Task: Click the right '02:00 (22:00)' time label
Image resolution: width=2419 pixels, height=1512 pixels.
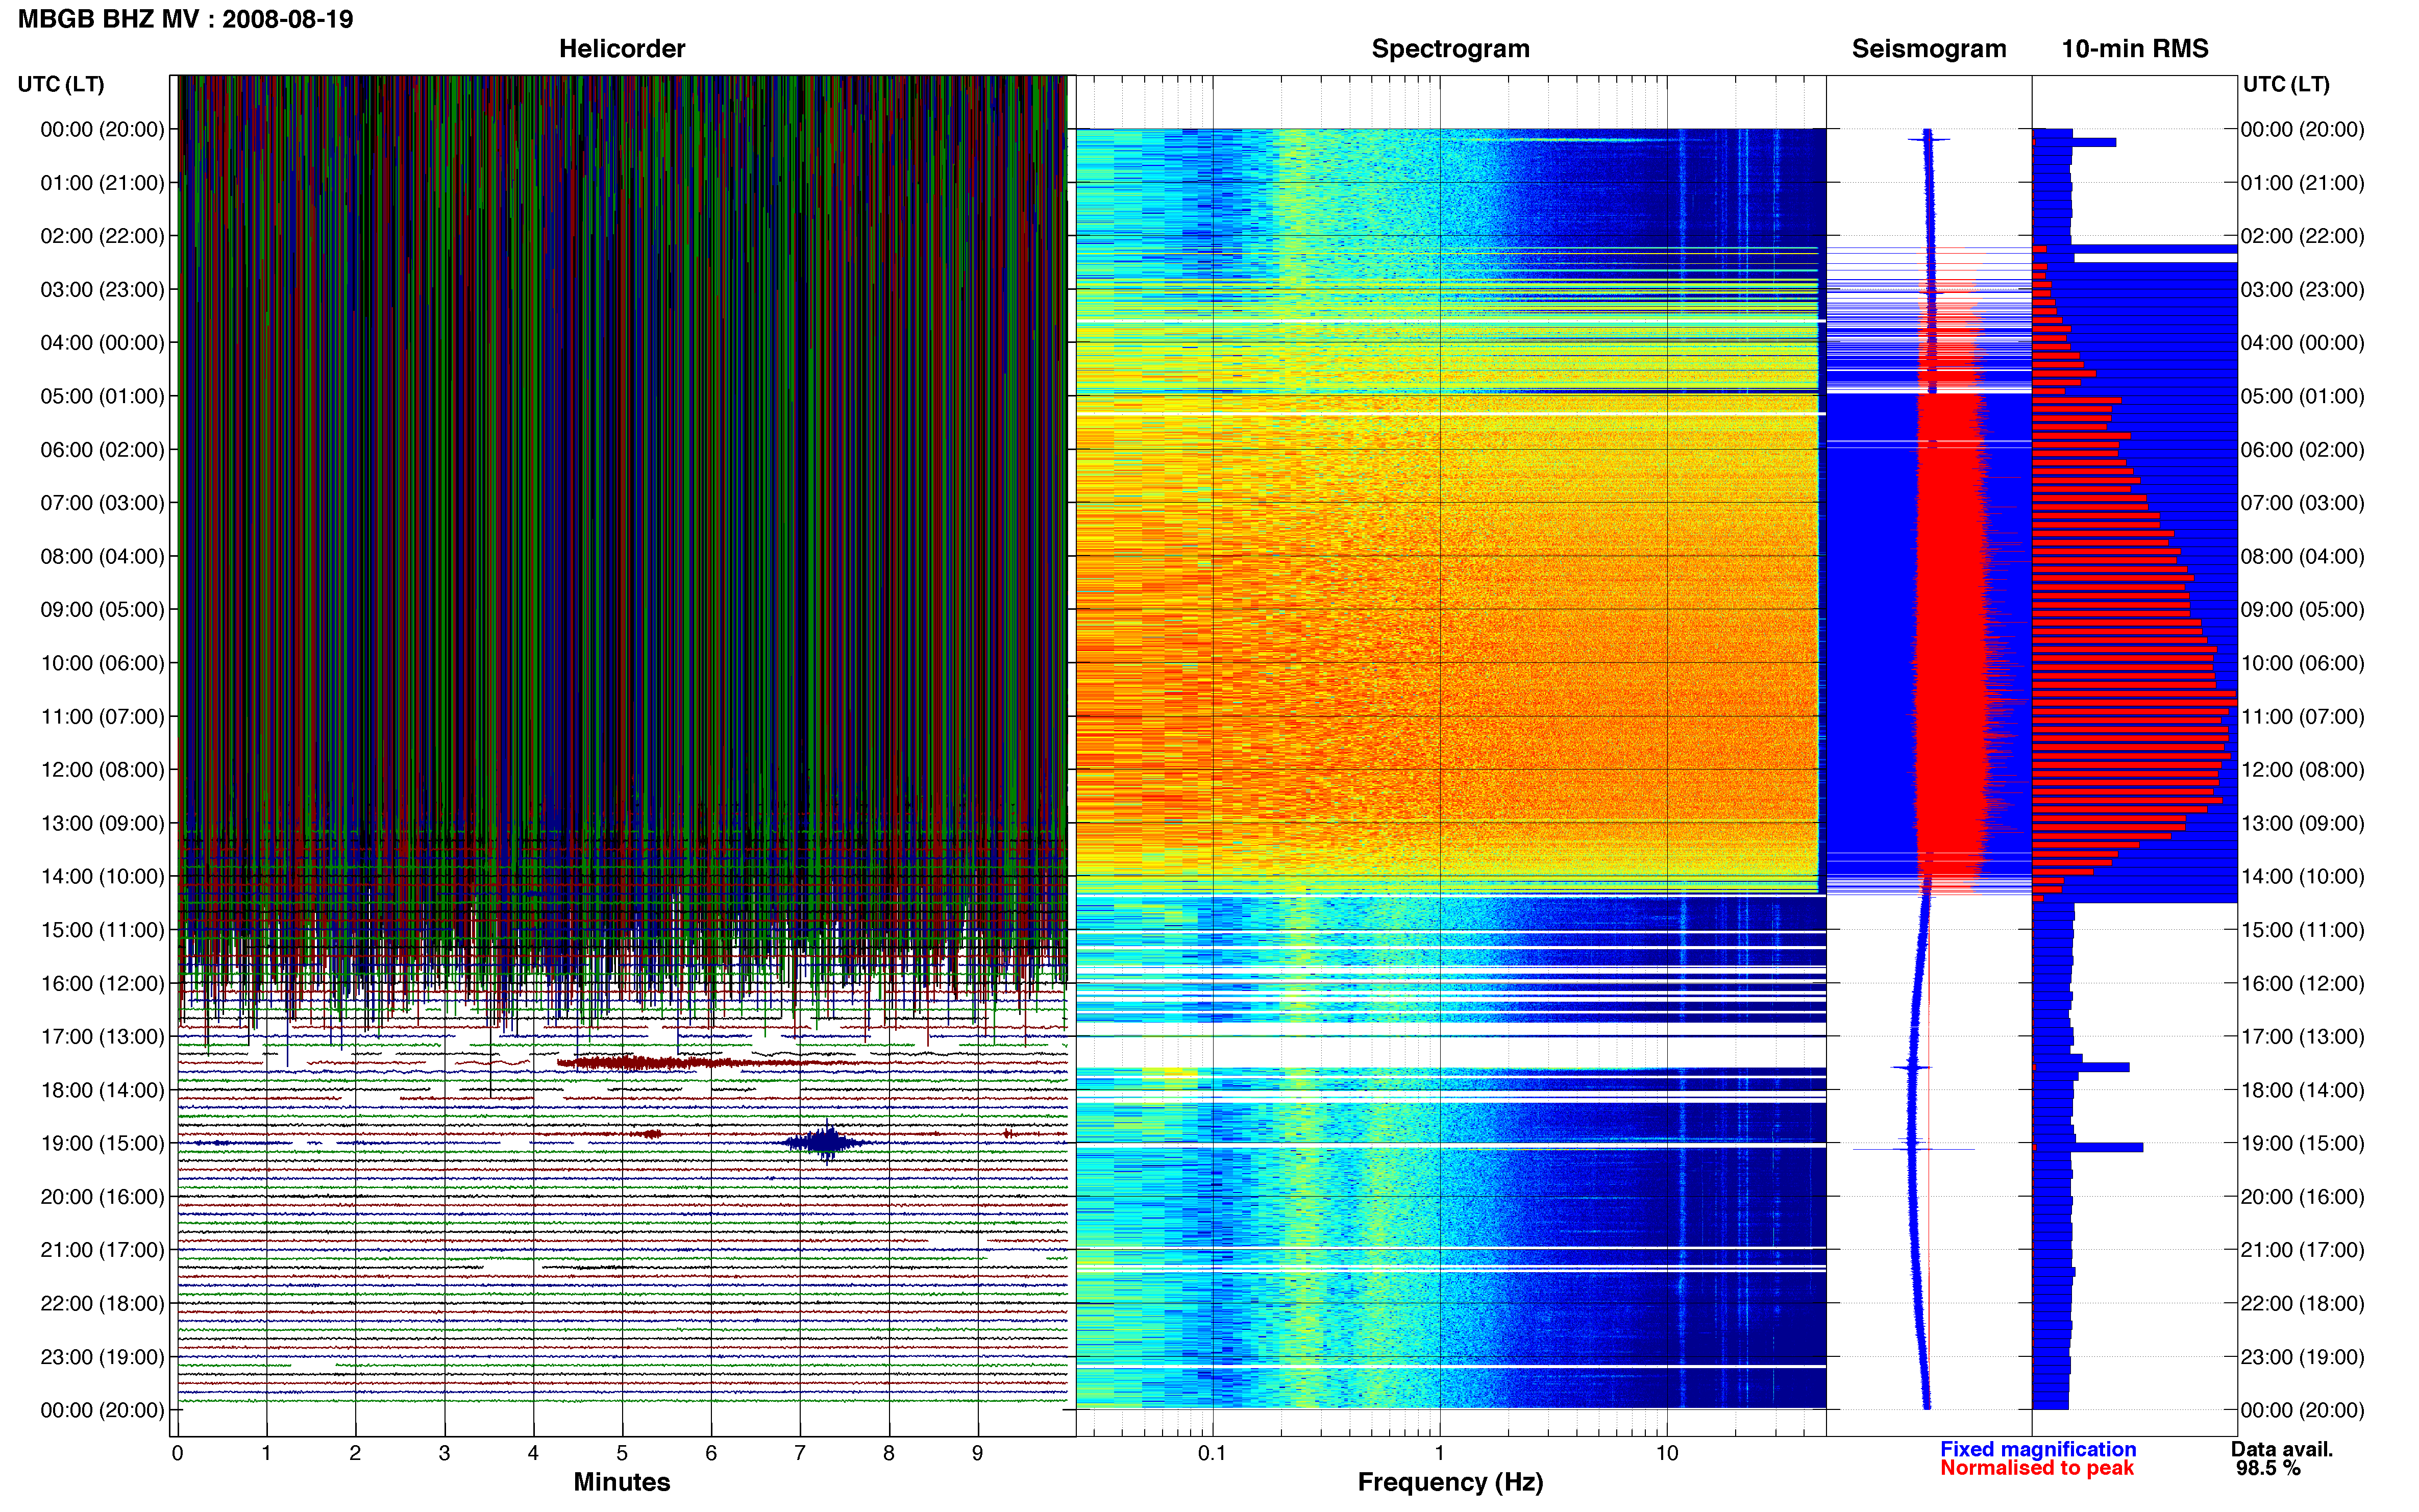Action: pos(2302,236)
